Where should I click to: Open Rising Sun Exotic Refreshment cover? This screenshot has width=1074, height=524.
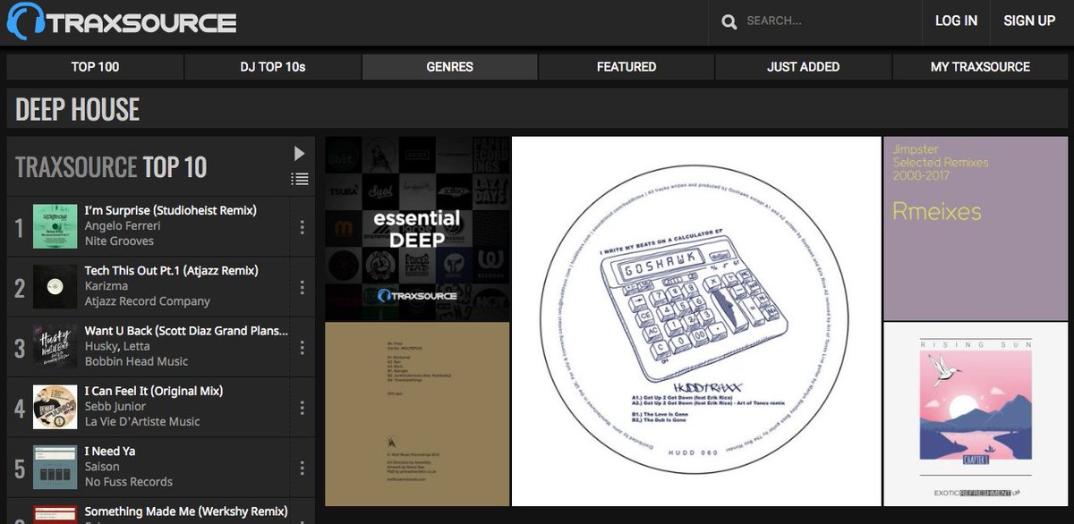pos(976,414)
